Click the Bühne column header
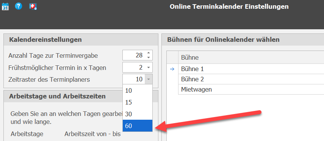The width and height of the screenshot is (324, 141). coord(251,57)
